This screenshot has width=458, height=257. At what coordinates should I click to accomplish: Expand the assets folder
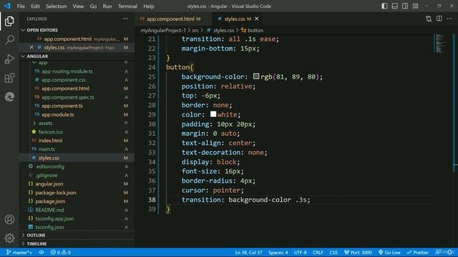45,124
